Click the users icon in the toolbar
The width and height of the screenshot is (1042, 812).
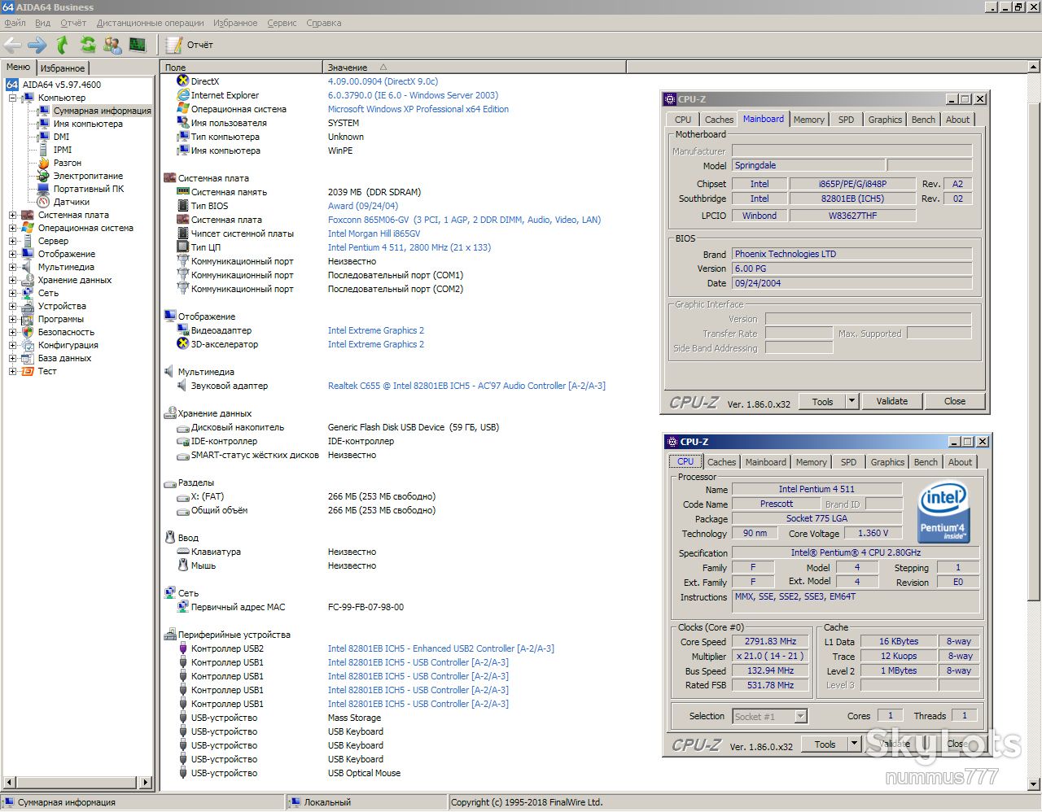112,45
